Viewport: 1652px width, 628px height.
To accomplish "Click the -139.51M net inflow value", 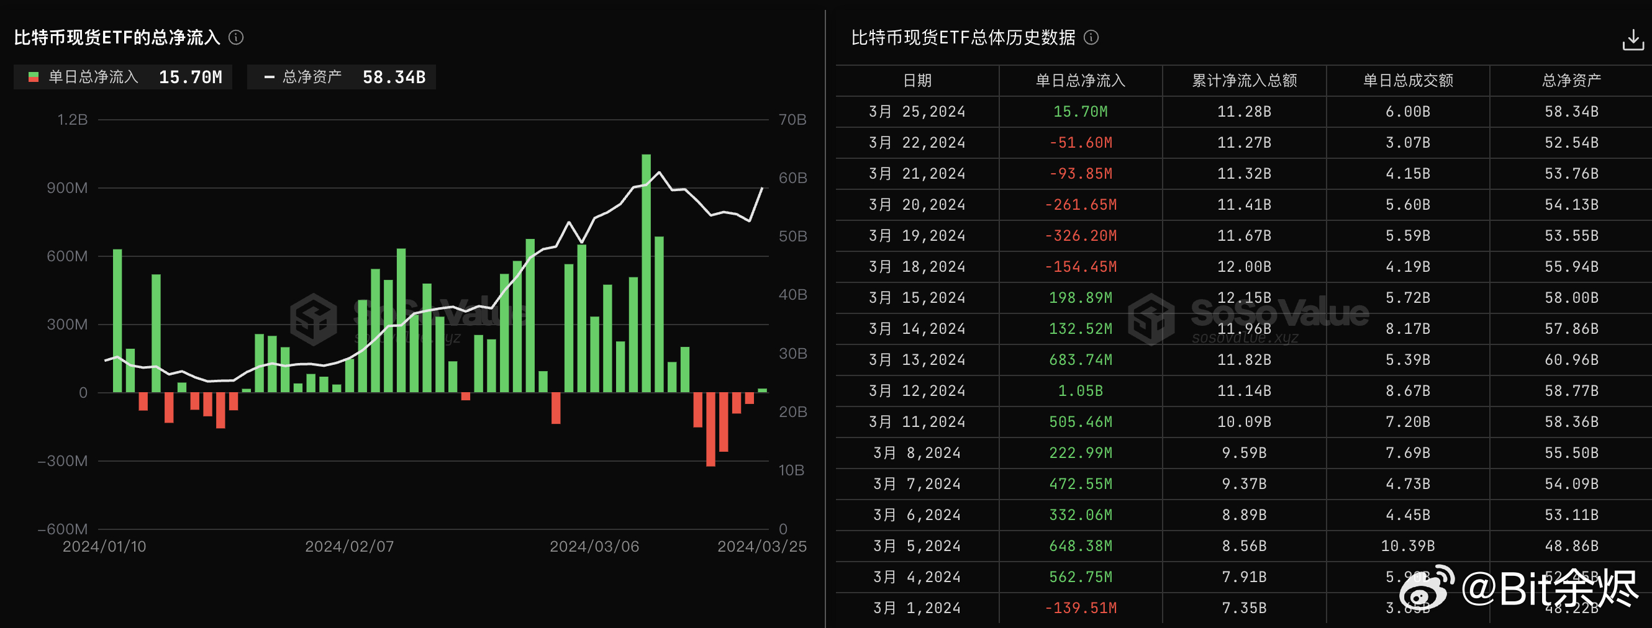I will pos(1081,609).
